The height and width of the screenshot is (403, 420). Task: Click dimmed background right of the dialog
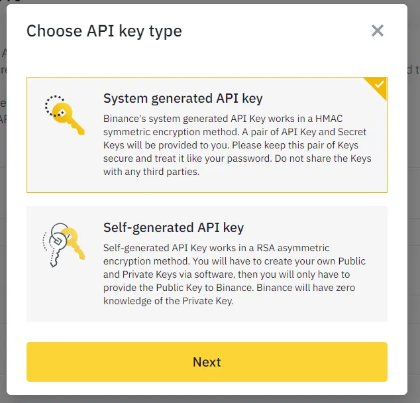416,199
